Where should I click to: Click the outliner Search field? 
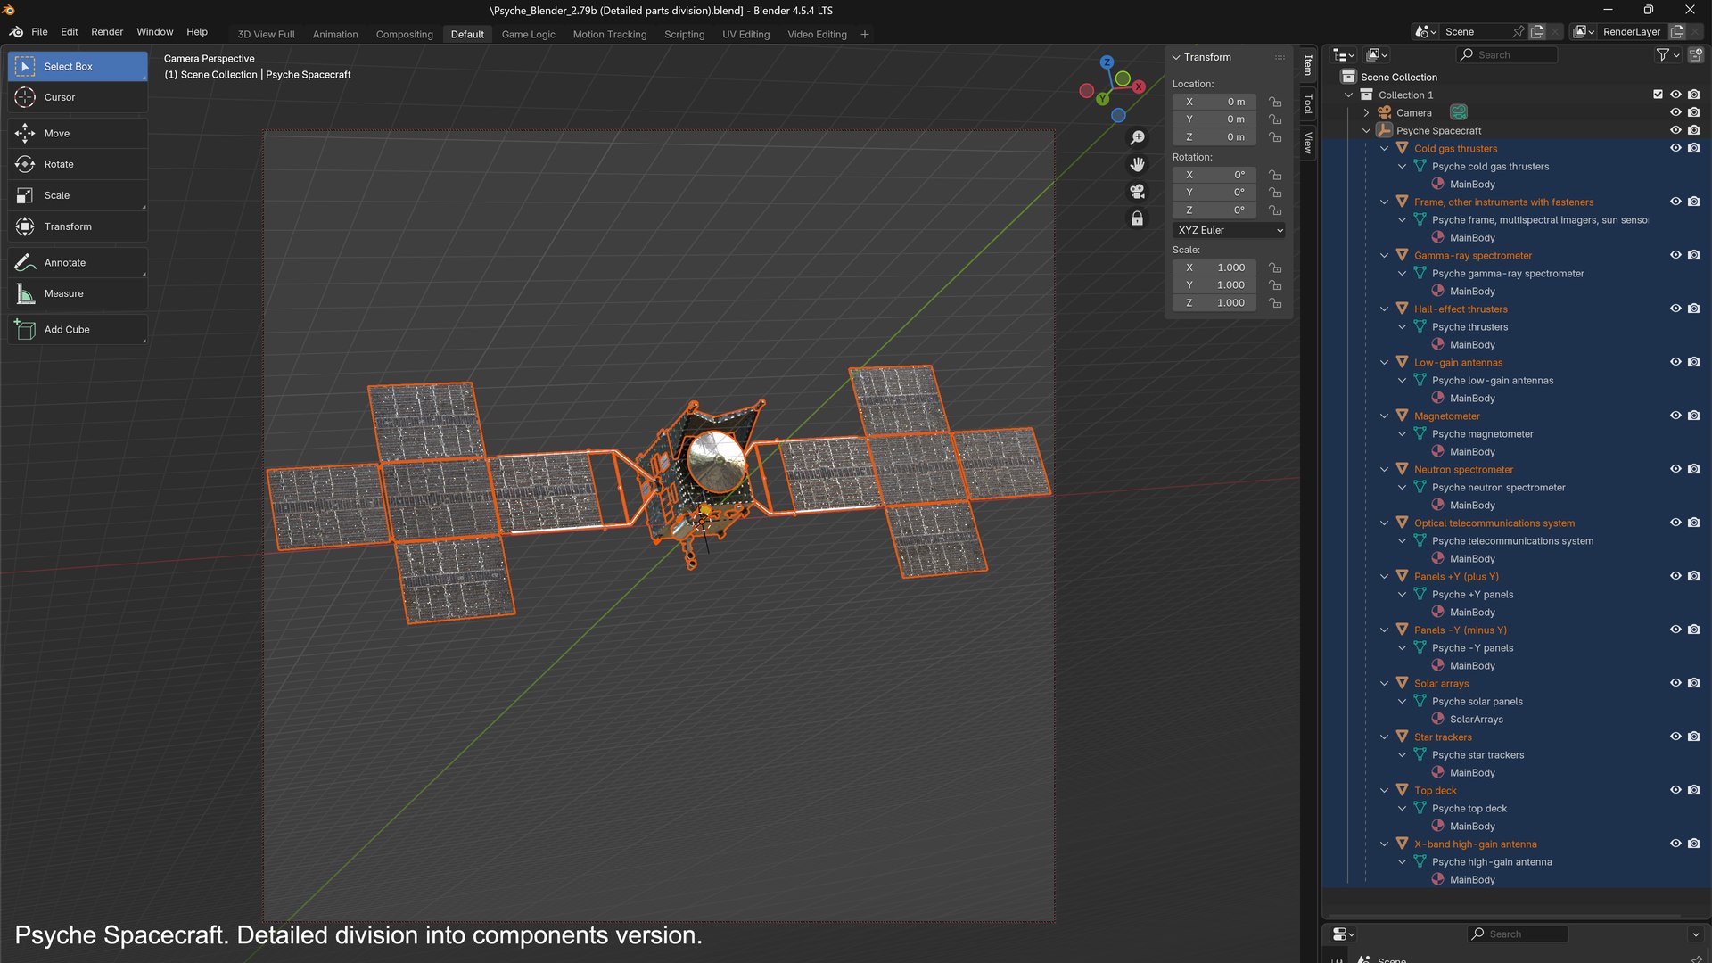click(1507, 55)
